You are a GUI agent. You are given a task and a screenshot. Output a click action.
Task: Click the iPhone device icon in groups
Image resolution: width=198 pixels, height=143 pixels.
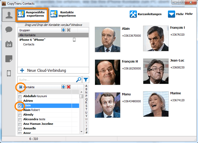pyautogui.click(x=74, y=40)
